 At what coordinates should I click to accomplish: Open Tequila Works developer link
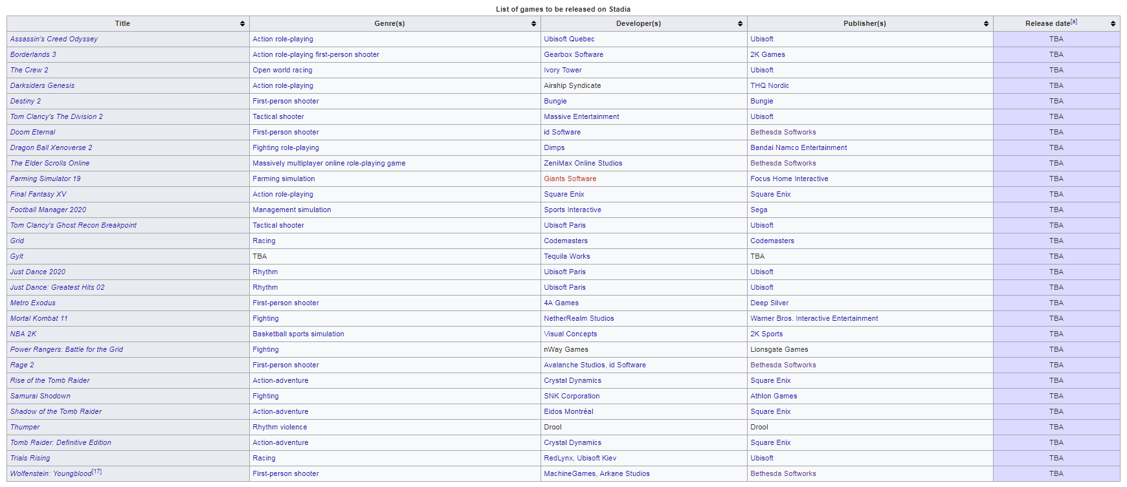pyautogui.click(x=567, y=256)
